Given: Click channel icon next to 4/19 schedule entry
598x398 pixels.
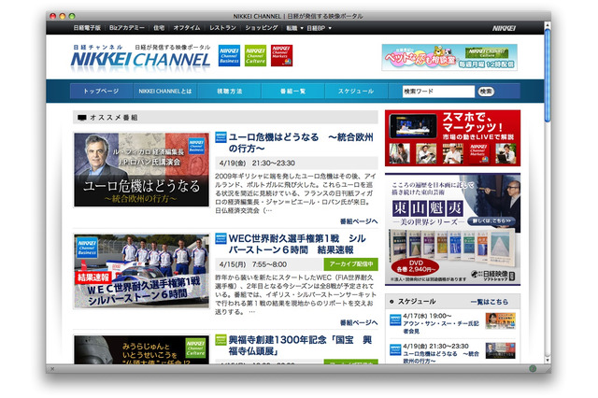Looking at the screenshot, I should point(395,349).
